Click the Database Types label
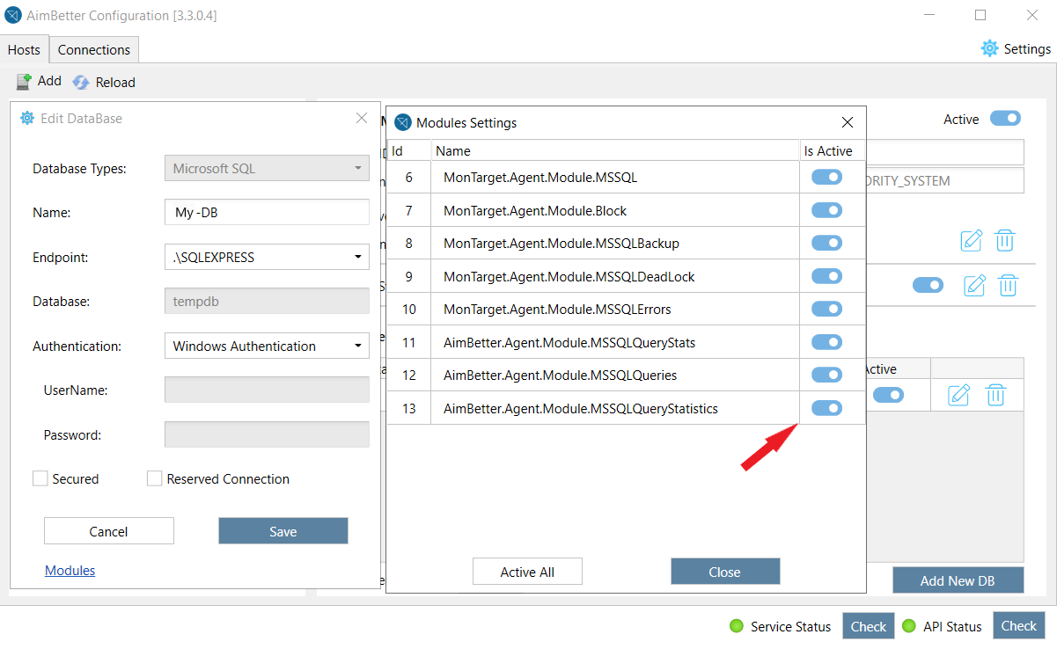Viewport: 1057px width, 649px height. tap(79, 168)
